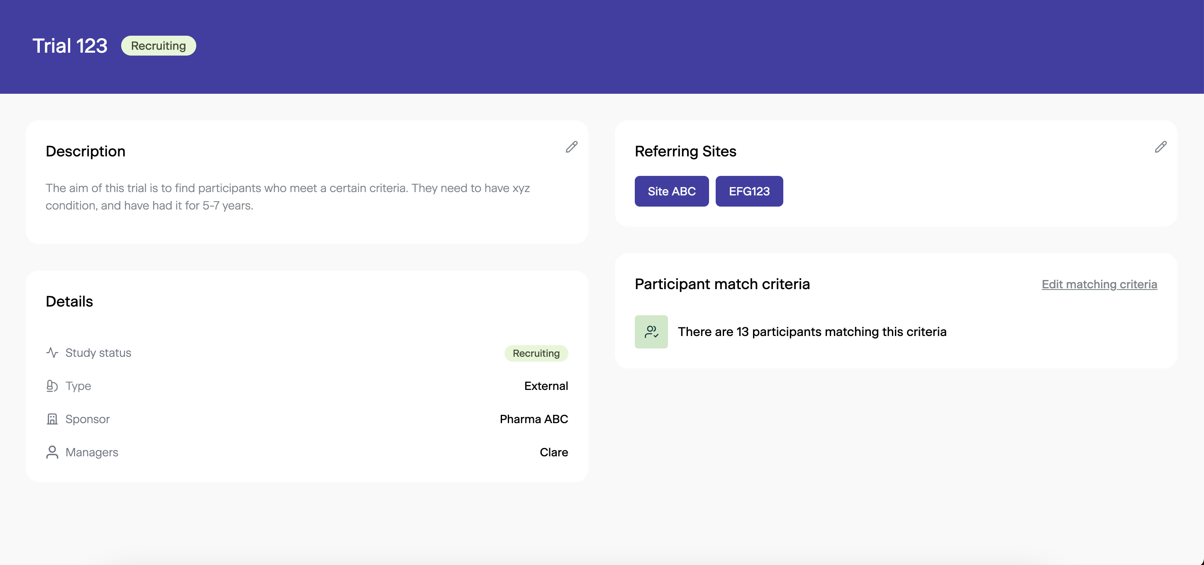Click the Referring Sites edit pencil icon
This screenshot has width=1204, height=565.
(x=1160, y=147)
